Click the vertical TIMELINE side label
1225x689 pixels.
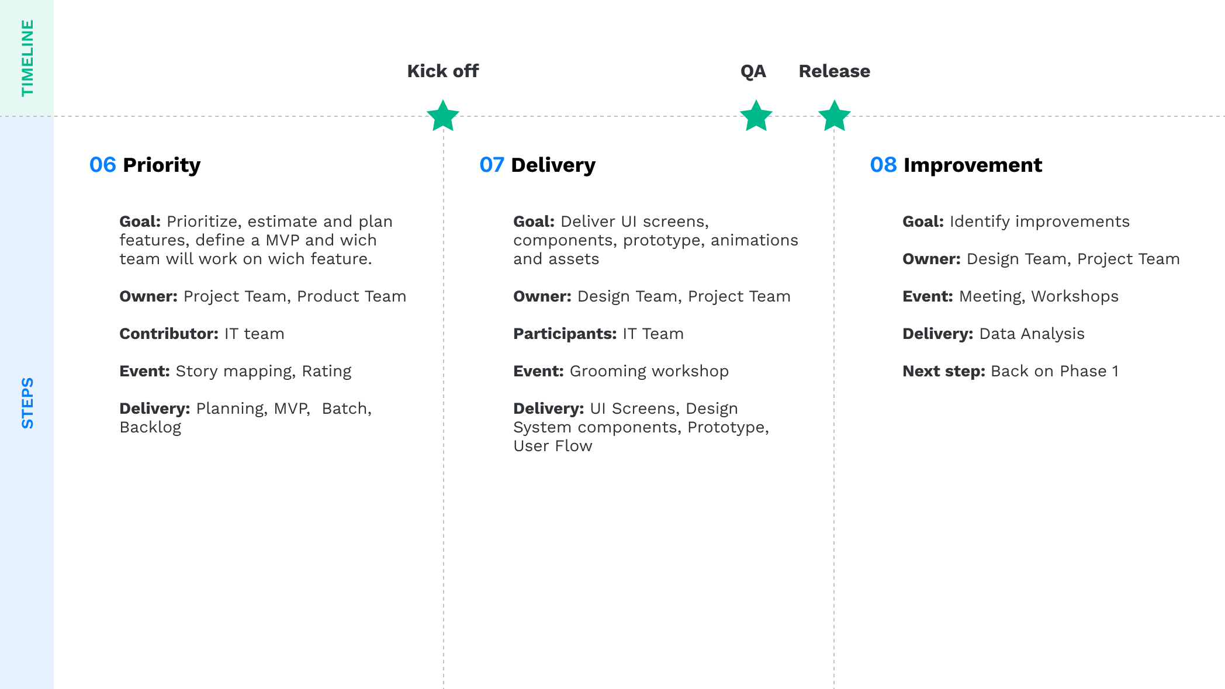[x=27, y=58]
